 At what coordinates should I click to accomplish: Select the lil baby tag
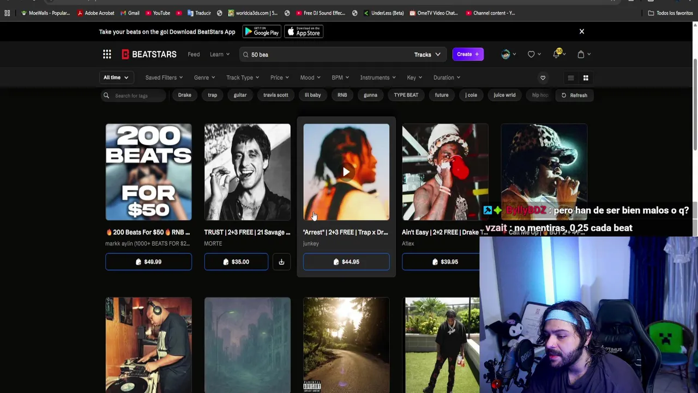pyautogui.click(x=312, y=95)
